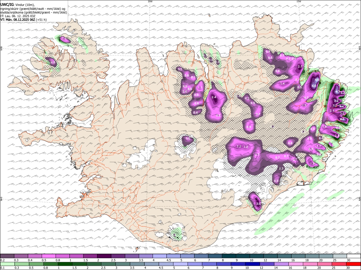Click the bright pink 0.5–0.8 swatch in top legend row
This screenshot has height=270, width=361.
(49, 256)
